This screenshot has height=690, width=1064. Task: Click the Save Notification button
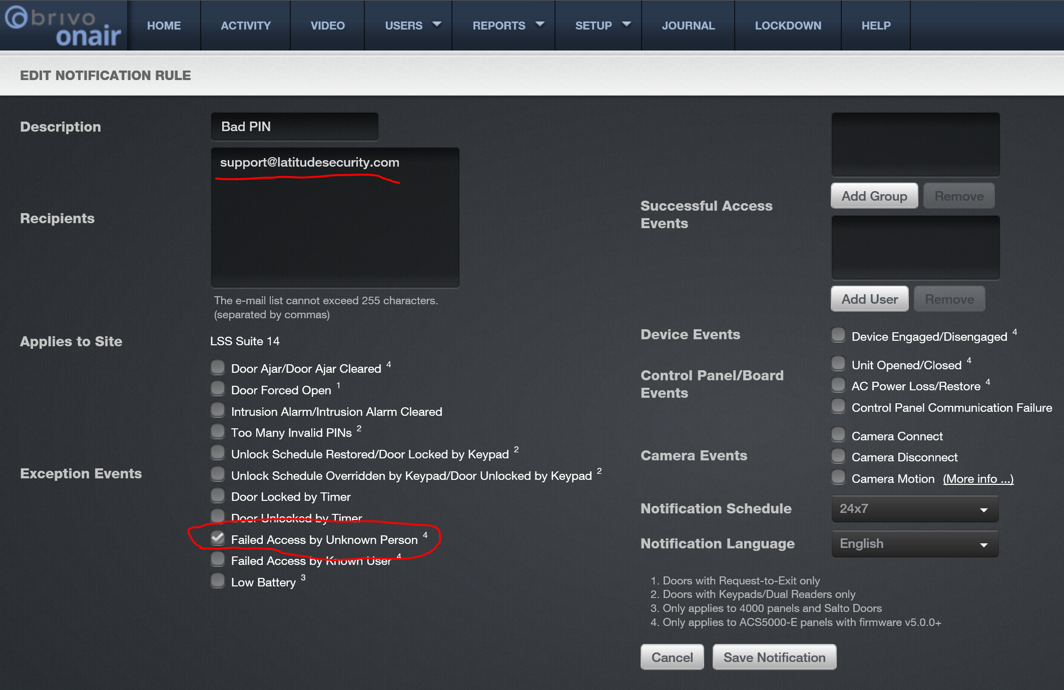click(774, 657)
